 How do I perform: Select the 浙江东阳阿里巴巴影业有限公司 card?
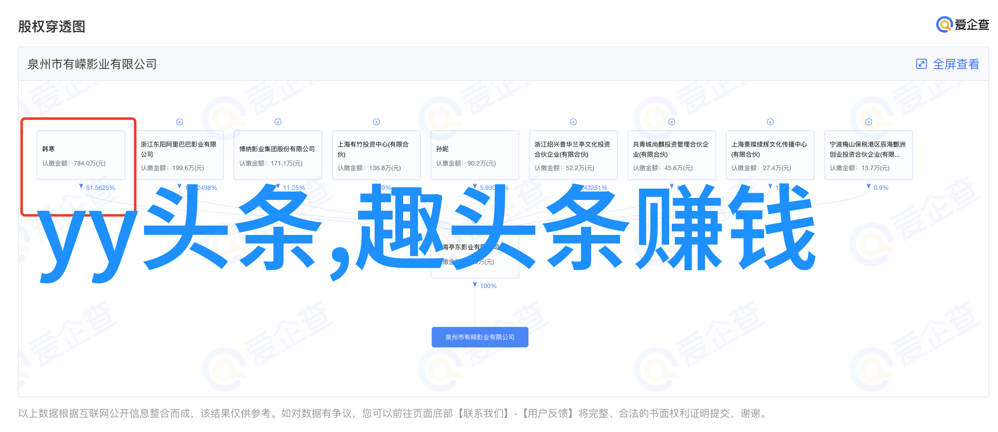click(180, 155)
